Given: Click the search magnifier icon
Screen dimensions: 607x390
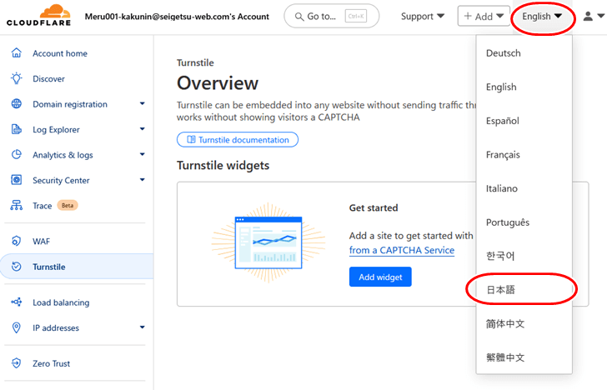Looking at the screenshot, I should pos(299,17).
